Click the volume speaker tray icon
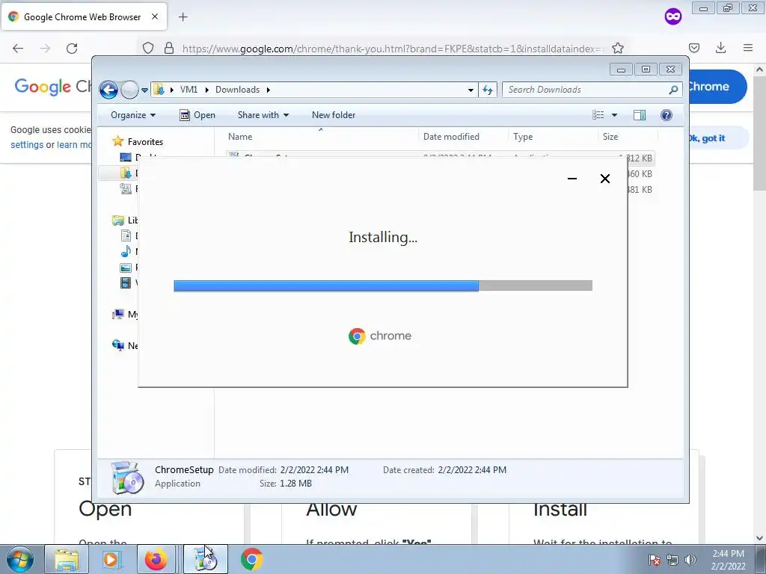The image size is (766, 574). click(690, 560)
